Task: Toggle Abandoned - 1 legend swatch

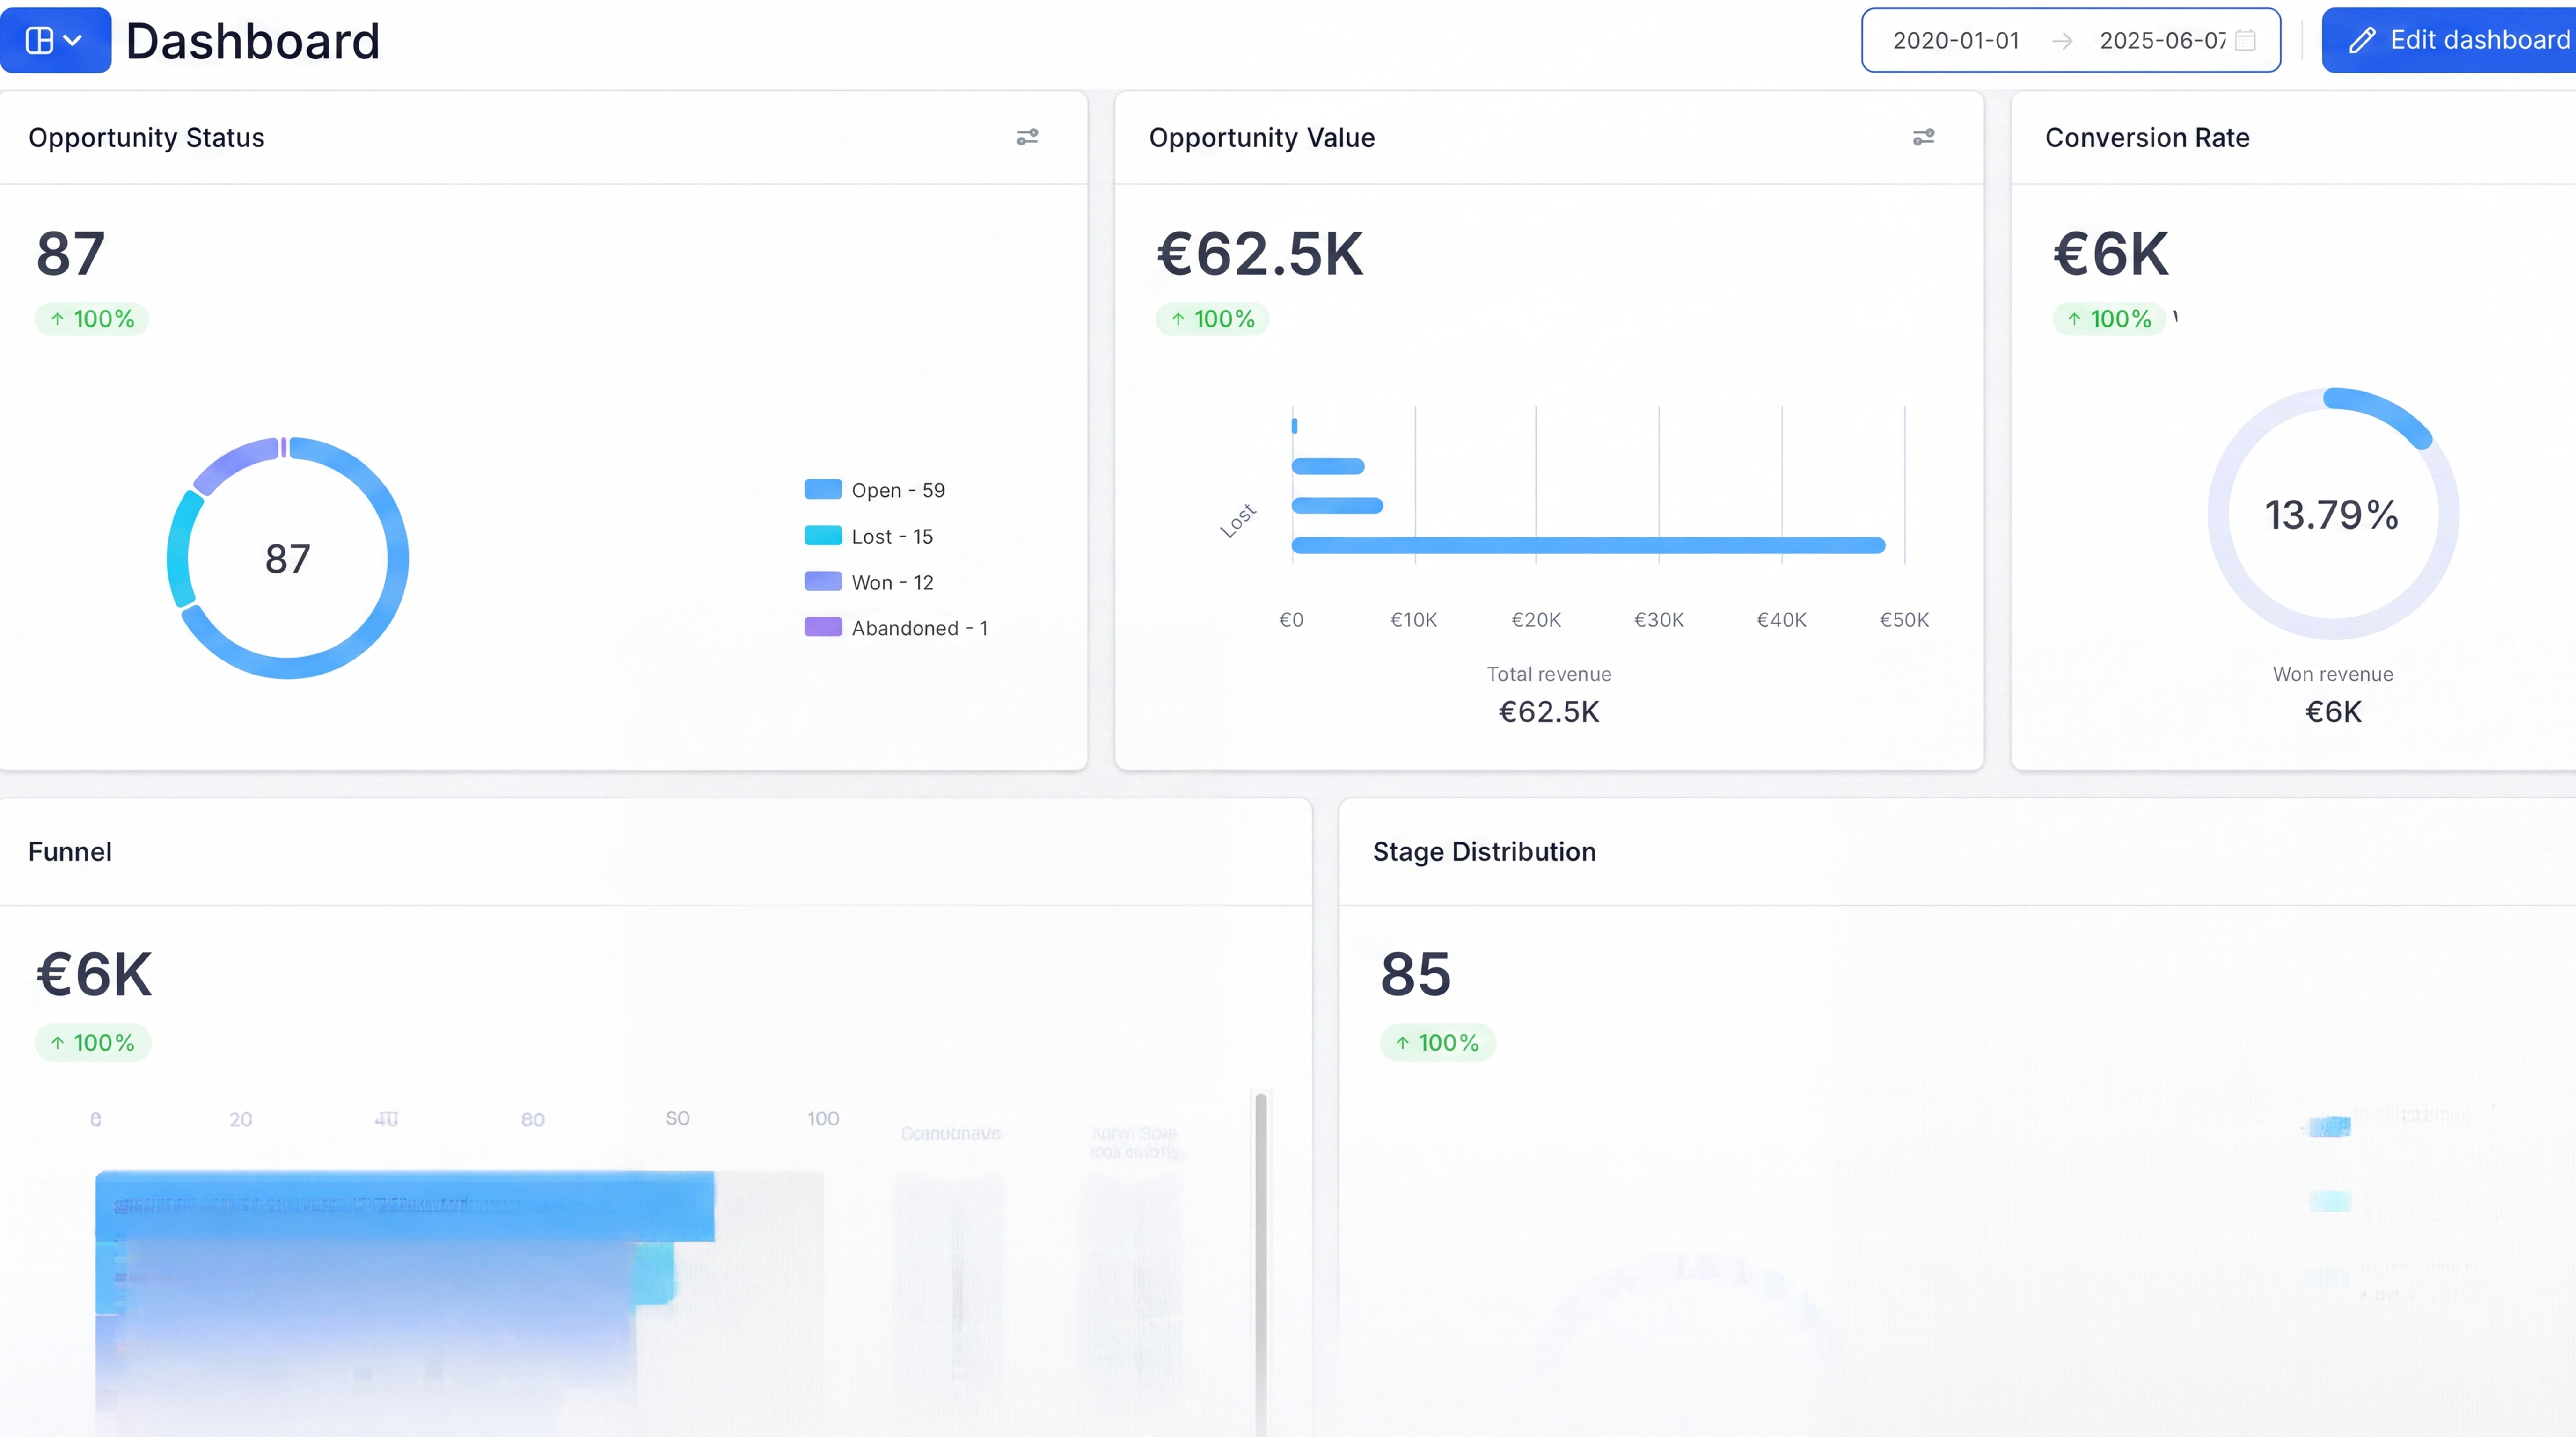Action: pos(823,626)
